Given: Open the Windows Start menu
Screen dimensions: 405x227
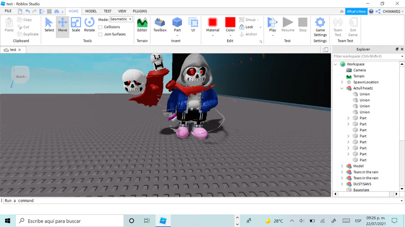Looking at the screenshot, I should click(8, 221).
